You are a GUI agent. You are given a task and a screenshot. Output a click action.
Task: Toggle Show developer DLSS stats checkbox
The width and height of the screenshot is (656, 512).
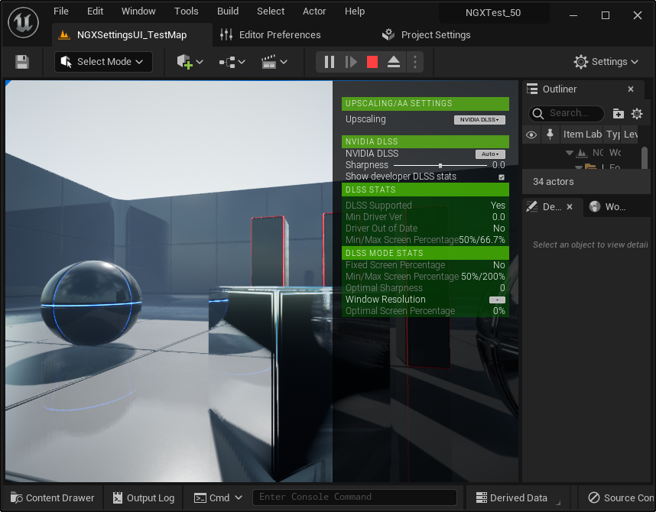502,177
